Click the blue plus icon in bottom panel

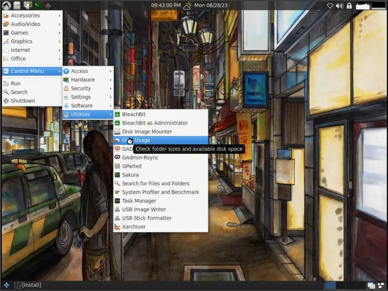click(x=6, y=285)
